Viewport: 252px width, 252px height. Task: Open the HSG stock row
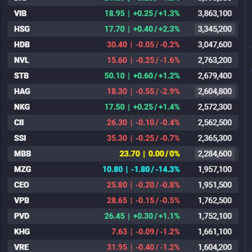coord(22,29)
